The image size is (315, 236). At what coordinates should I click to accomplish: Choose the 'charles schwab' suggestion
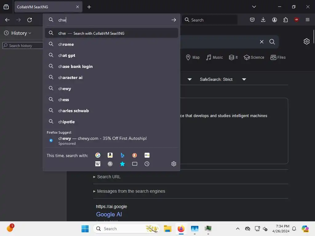[111, 111]
